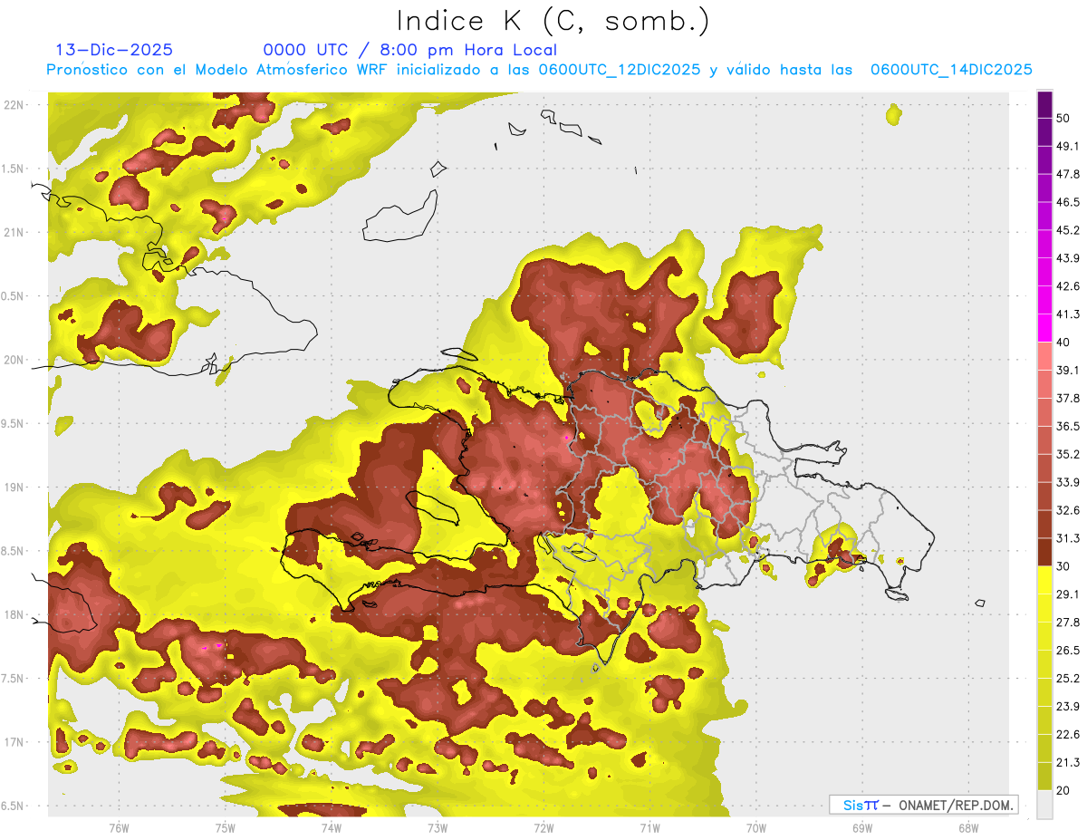Click the "19N" latitude label
This screenshot has height=840, width=1087.
[x=14, y=488]
